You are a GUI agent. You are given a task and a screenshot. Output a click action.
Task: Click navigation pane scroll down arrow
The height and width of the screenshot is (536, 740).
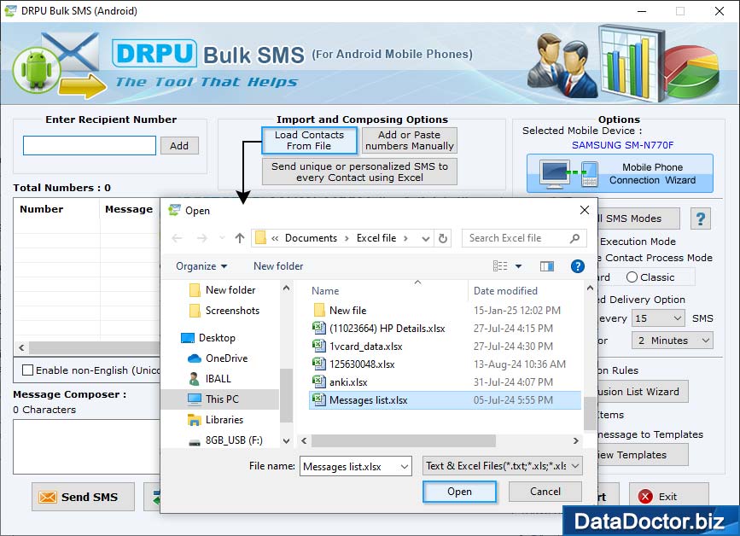[286, 441]
